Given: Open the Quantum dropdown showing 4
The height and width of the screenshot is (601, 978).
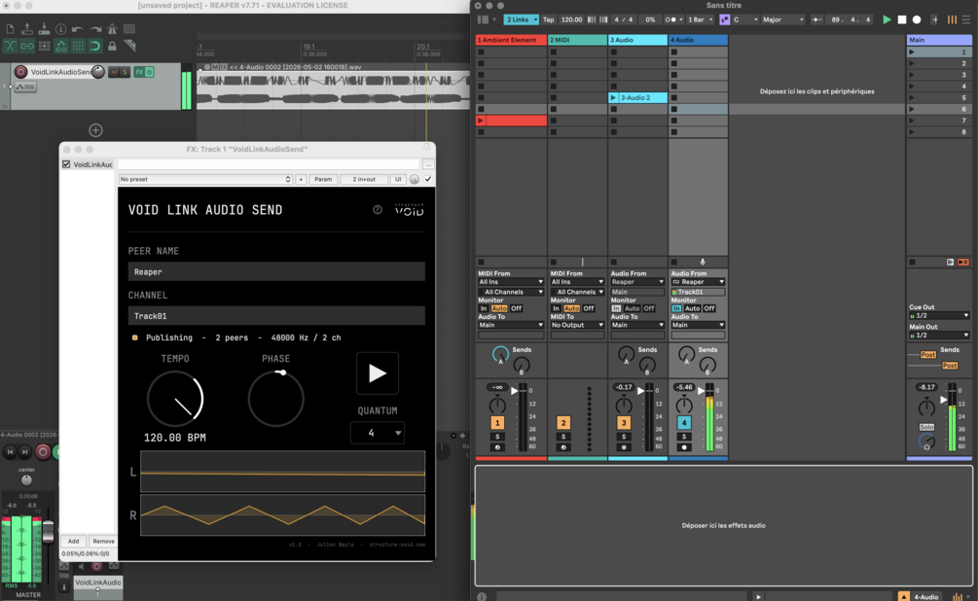Looking at the screenshot, I should 378,433.
